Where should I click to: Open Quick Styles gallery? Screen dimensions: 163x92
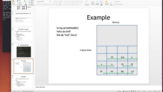111,3
